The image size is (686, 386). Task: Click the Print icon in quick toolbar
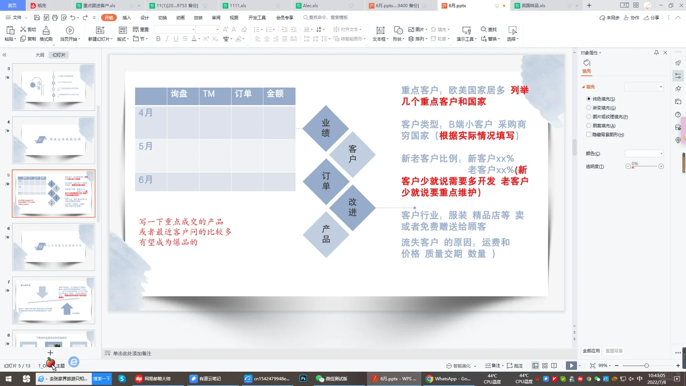click(x=55, y=18)
